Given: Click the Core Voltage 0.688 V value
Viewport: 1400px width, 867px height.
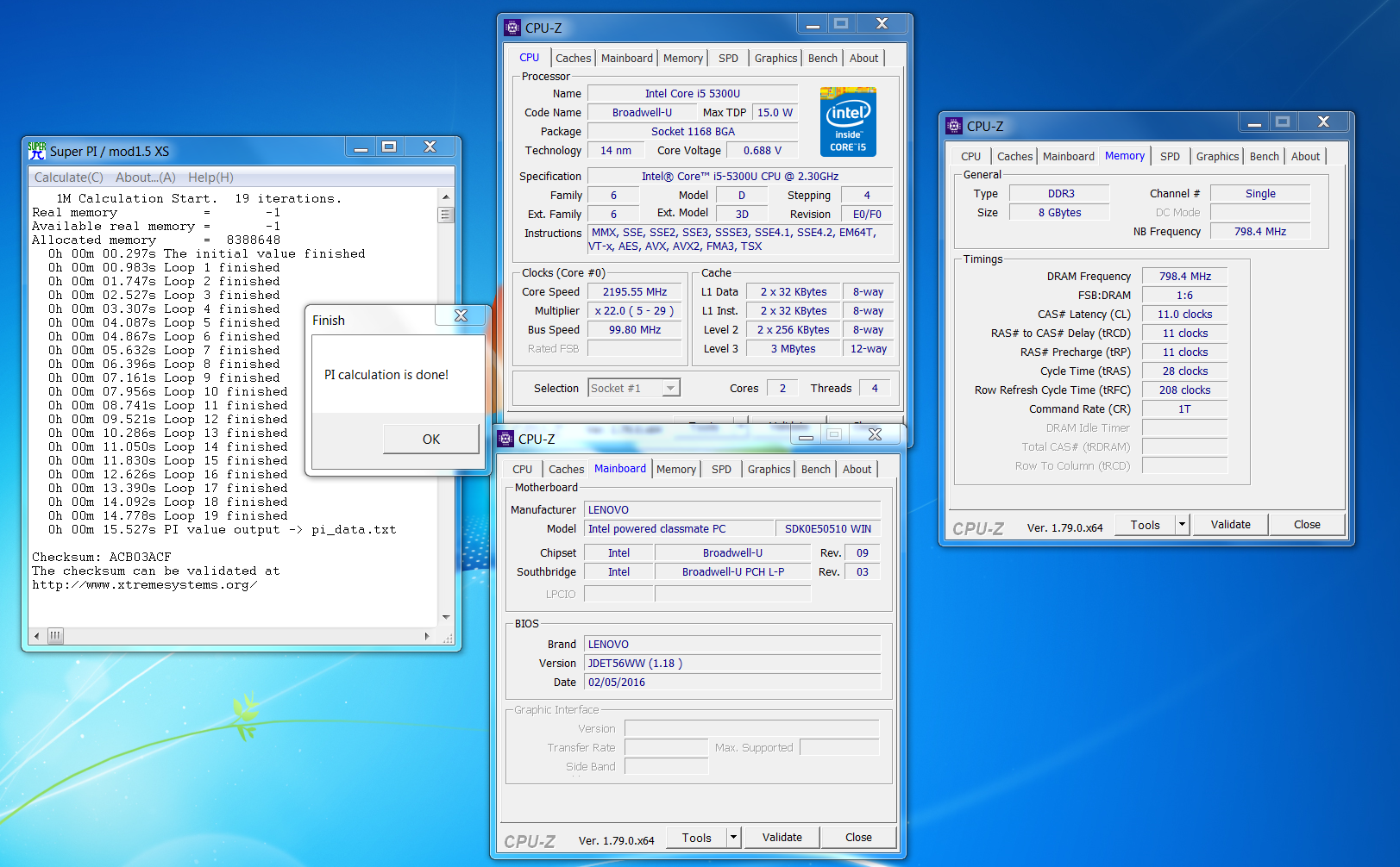Looking at the screenshot, I should (x=763, y=151).
